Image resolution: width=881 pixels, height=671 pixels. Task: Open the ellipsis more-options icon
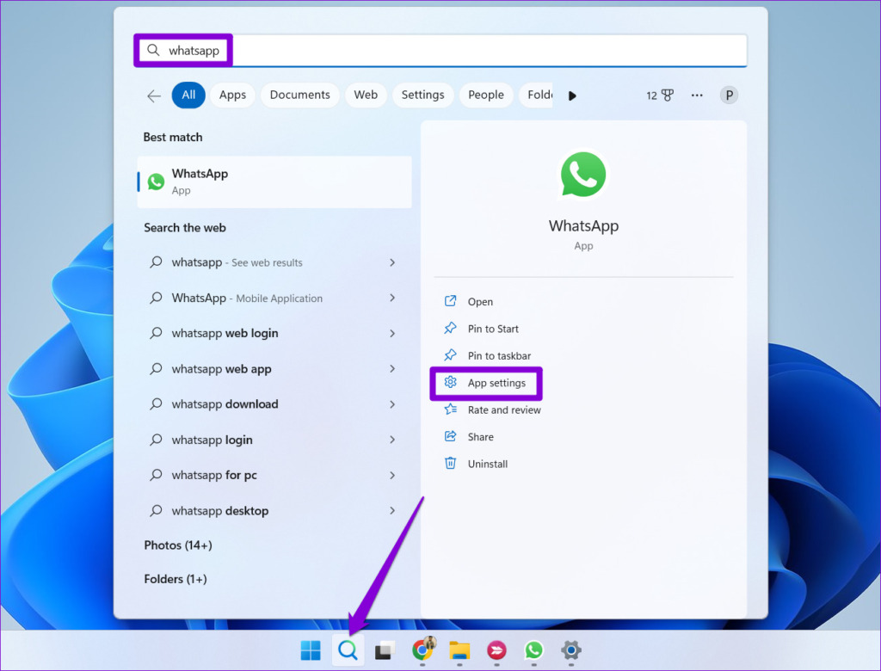pyautogui.click(x=697, y=95)
